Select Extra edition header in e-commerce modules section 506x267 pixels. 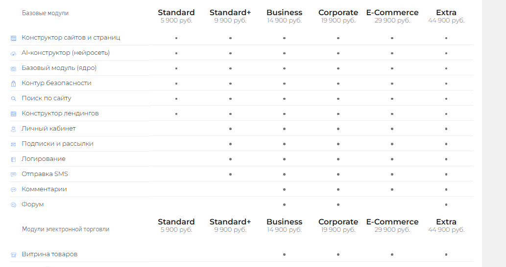click(446, 225)
